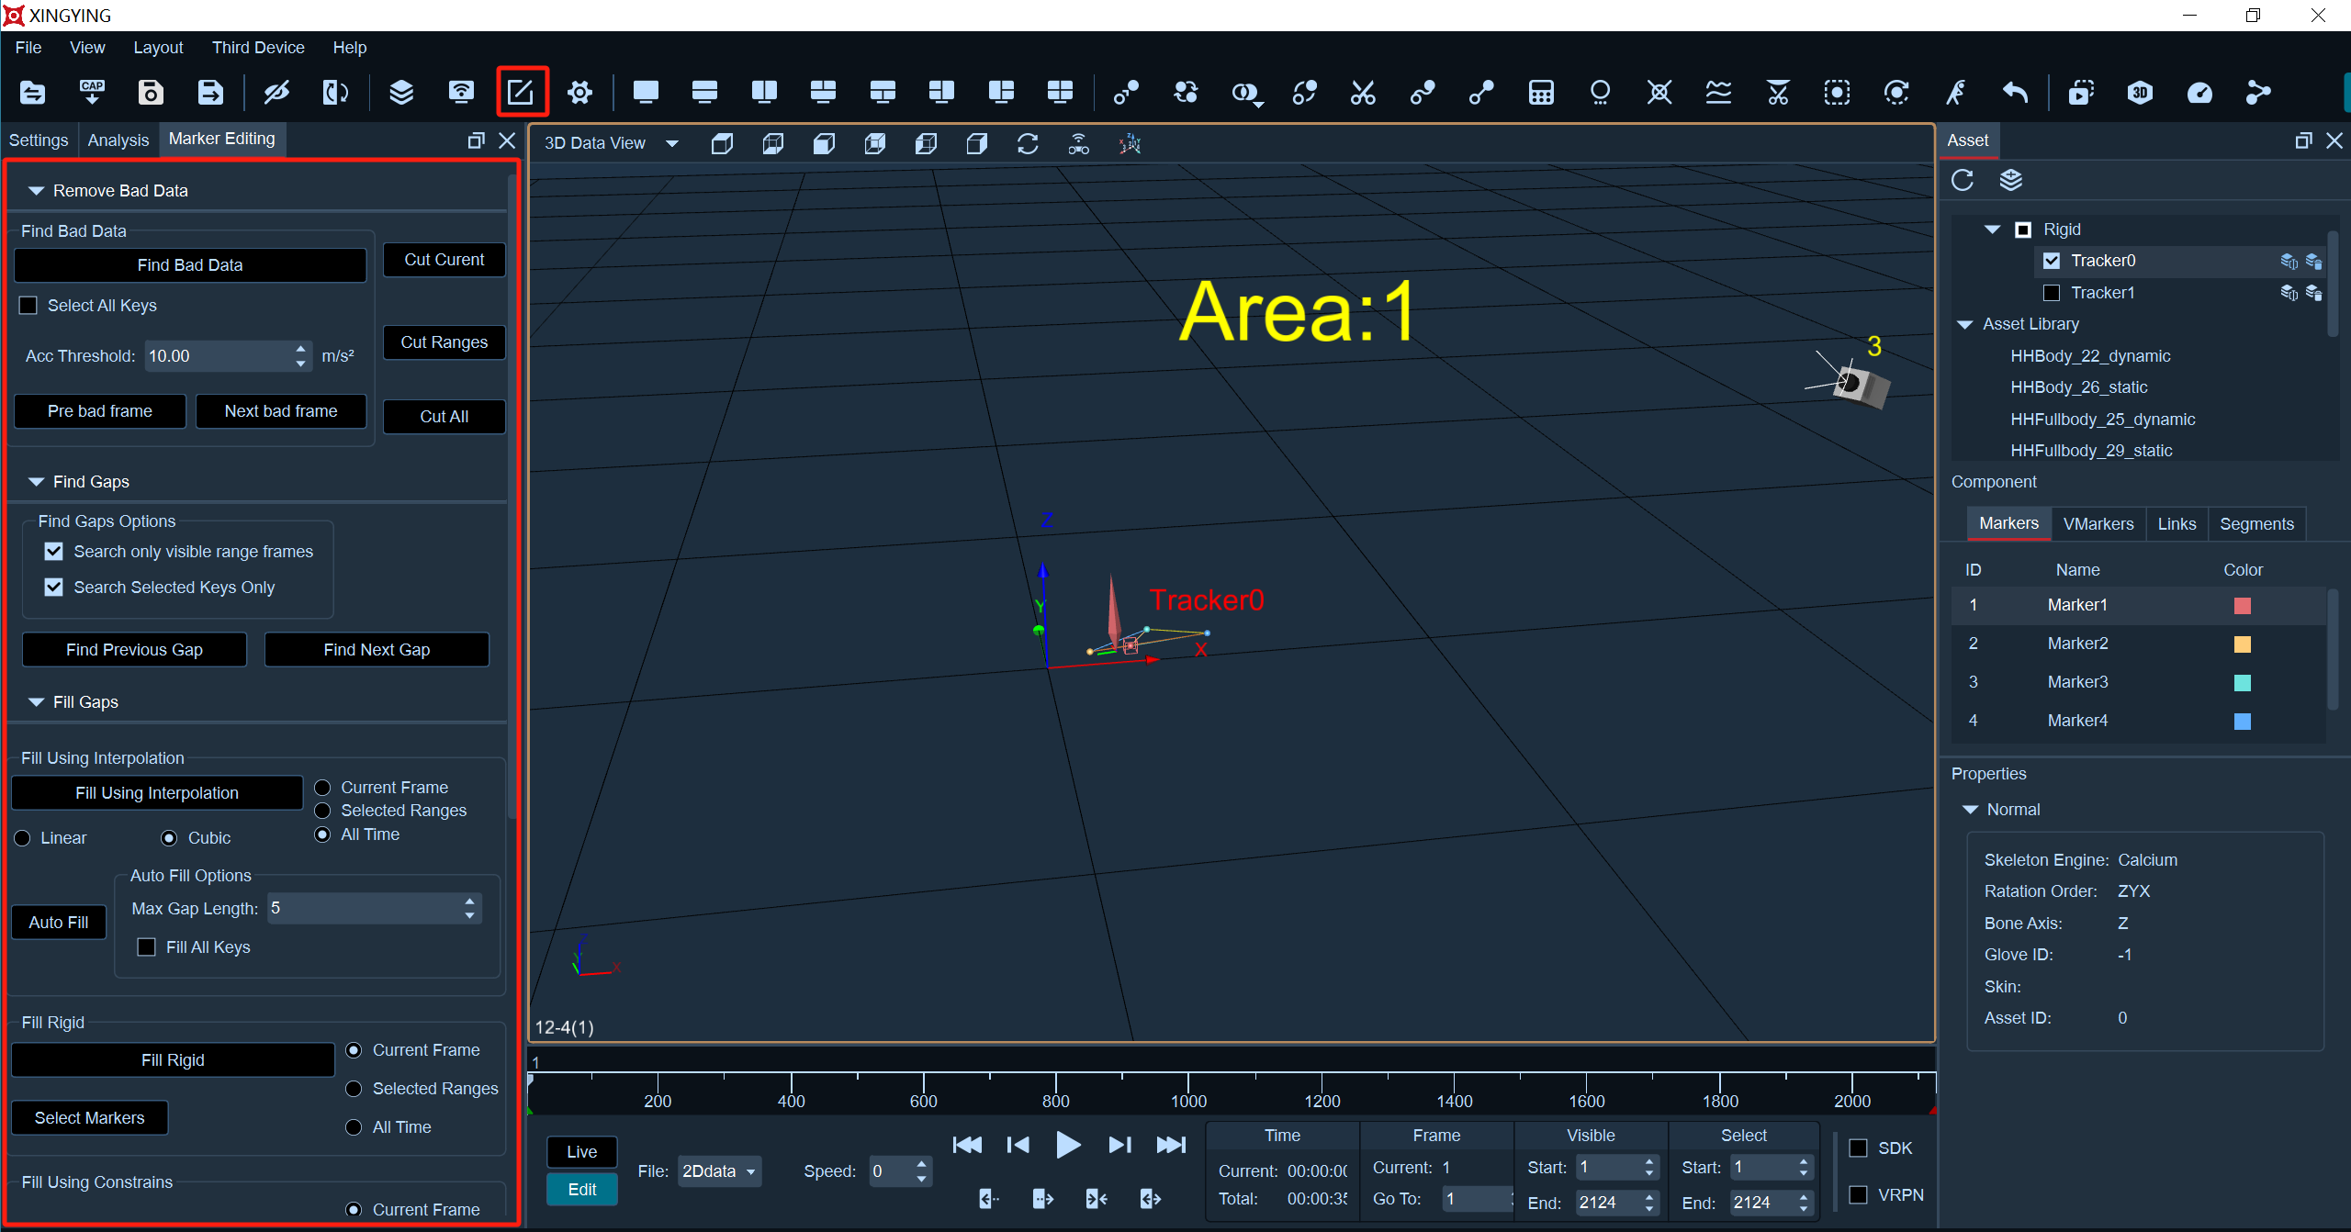This screenshot has height=1232, width=2351.
Task: Play the recorded data
Action: click(1068, 1145)
